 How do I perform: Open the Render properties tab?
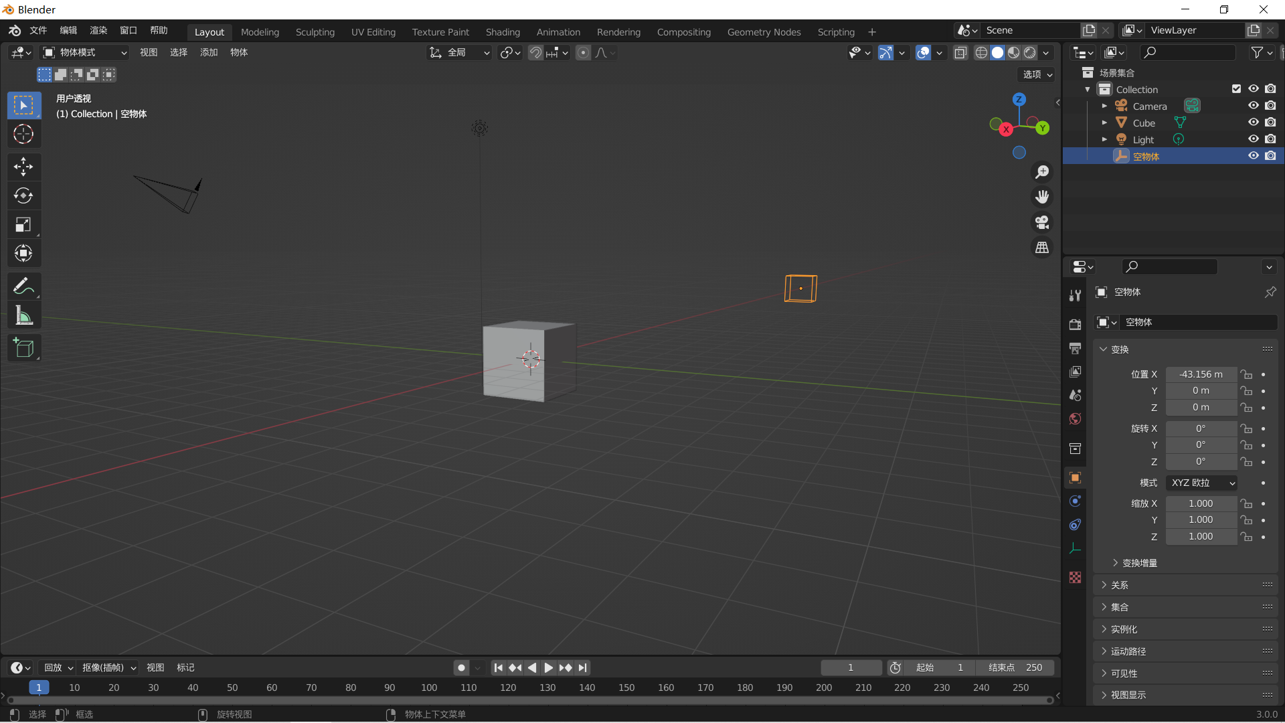[1075, 324]
